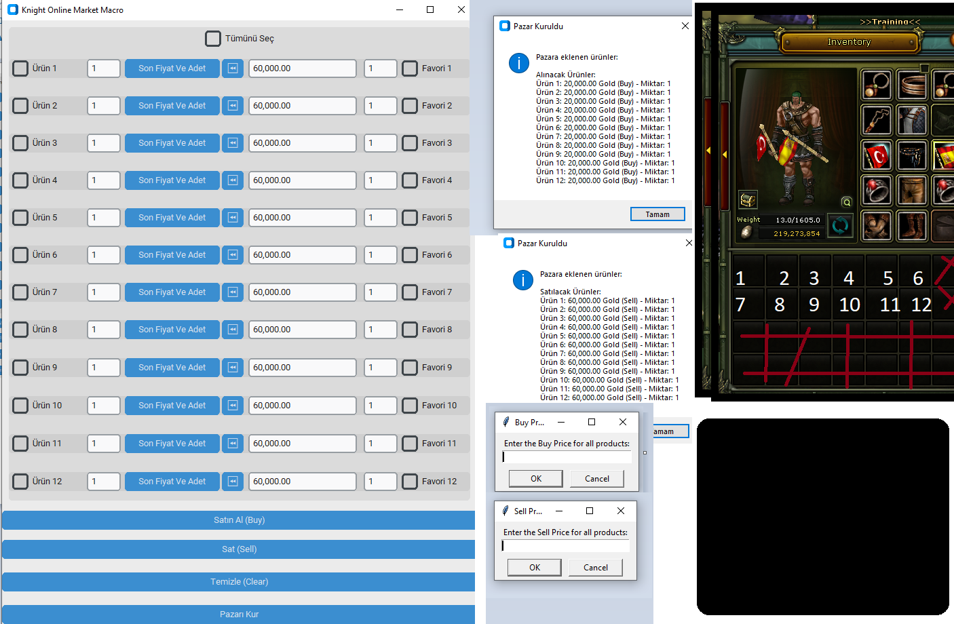Viewport: 954px width, 624px height.
Task: Check the Ürün 12 checkbox
Action: [20, 482]
